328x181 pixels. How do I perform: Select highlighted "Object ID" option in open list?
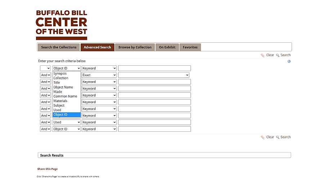(x=60, y=115)
